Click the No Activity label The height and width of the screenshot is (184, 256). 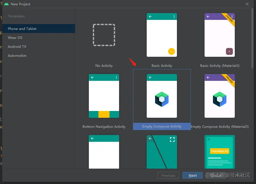click(x=104, y=66)
